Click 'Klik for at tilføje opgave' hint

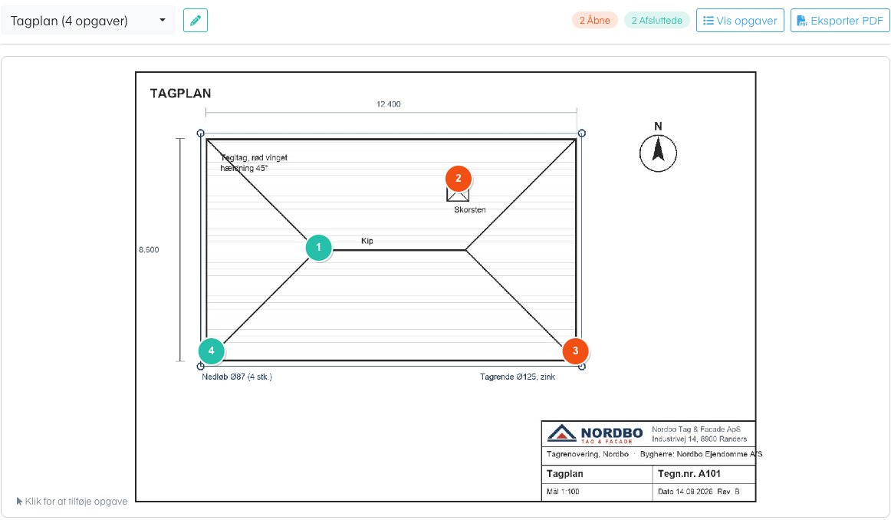point(71,502)
